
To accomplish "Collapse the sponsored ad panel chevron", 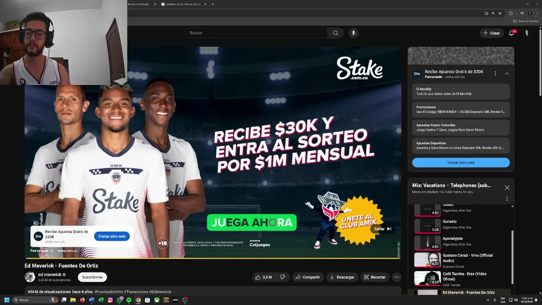I will click(x=507, y=74).
